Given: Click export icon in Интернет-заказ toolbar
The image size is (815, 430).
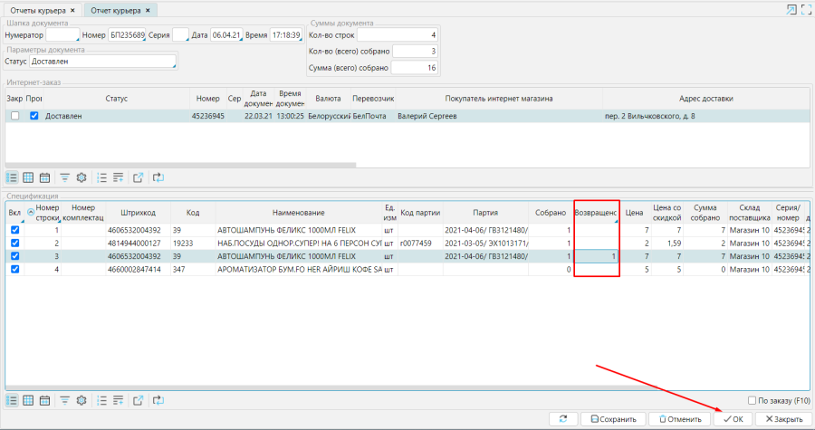Looking at the screenshot, I should point(138,177).
